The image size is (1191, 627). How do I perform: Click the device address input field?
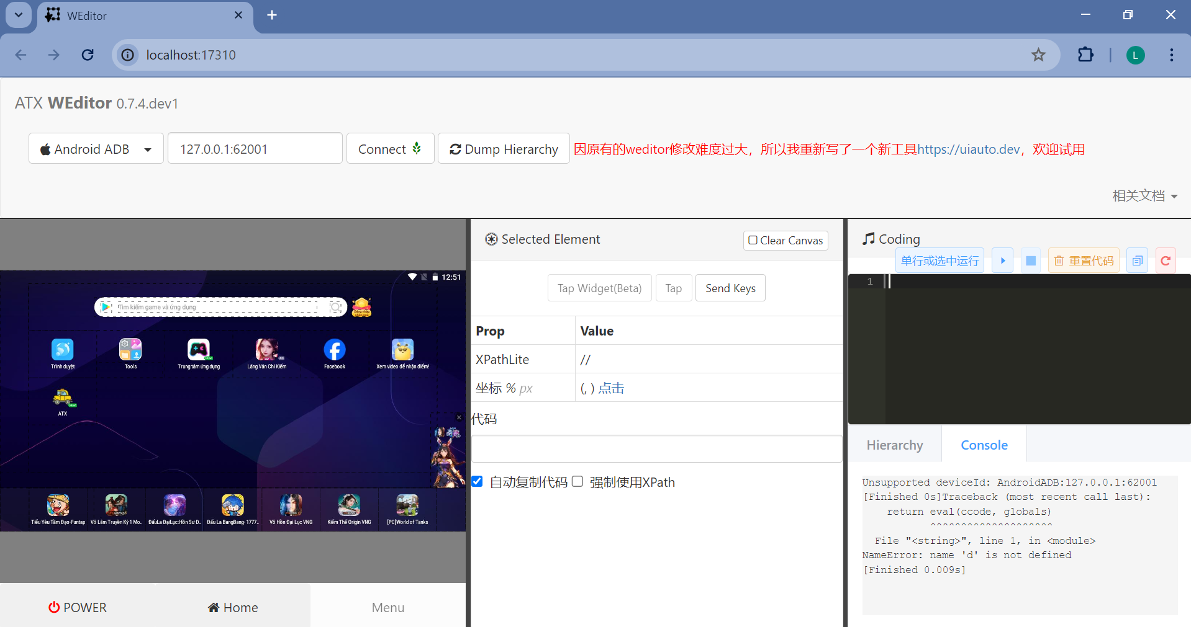click(255, 149)
